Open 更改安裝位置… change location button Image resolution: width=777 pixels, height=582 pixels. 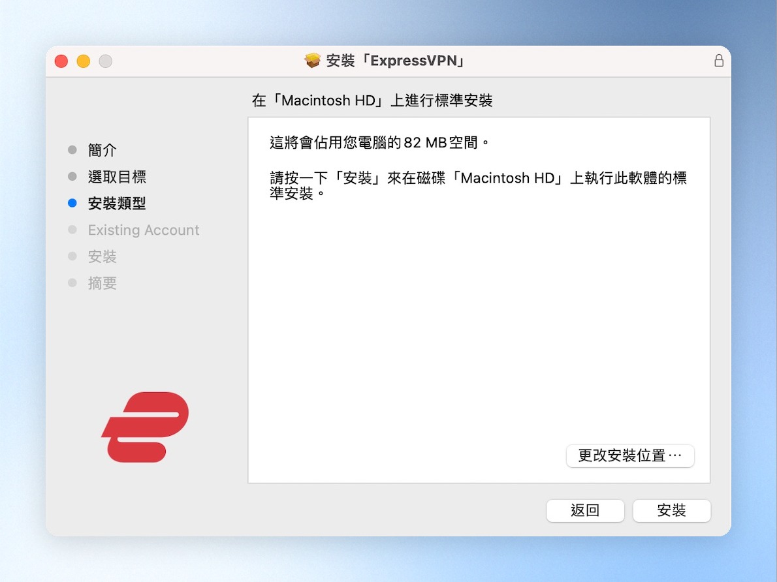click(x=630, y=455)
